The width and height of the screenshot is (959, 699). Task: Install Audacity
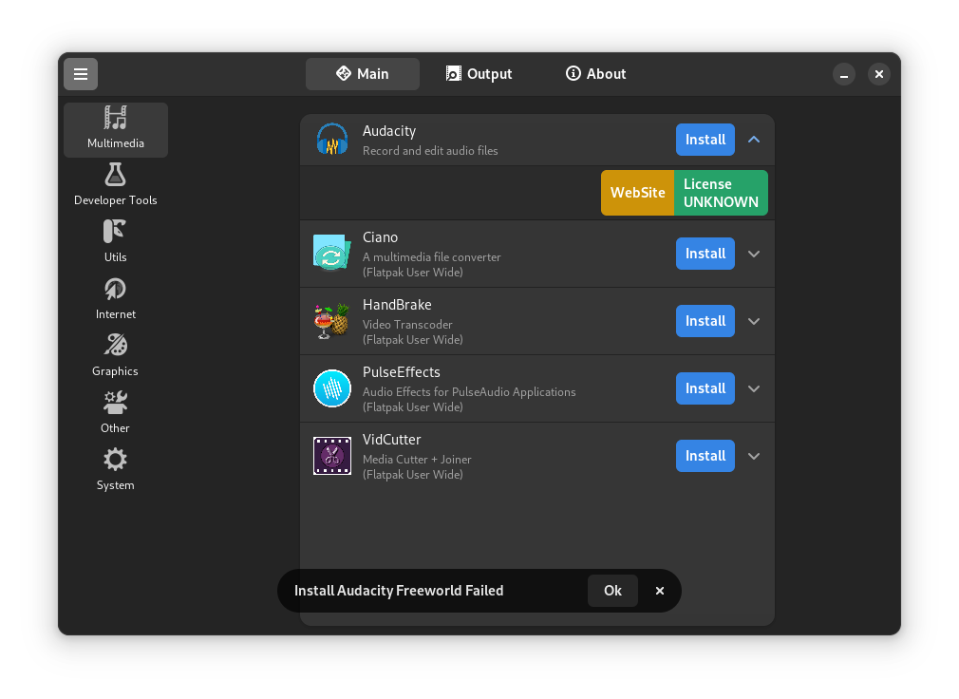point(705,140)
